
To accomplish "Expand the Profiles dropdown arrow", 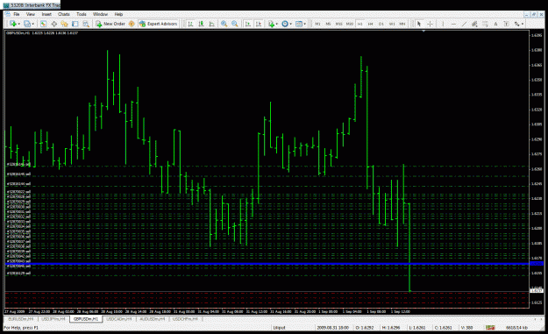I will (x=32, y=24).
